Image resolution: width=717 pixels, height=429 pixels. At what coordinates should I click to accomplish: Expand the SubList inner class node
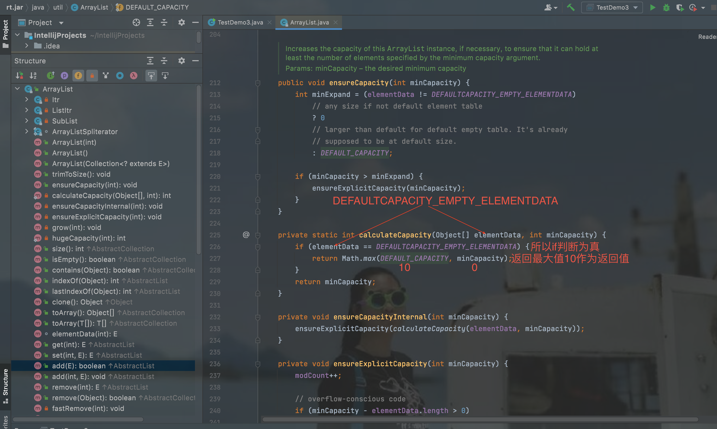27,121
